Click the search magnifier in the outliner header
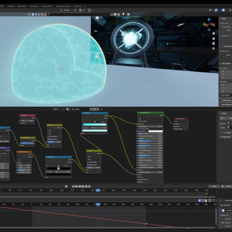 (49, 14)
